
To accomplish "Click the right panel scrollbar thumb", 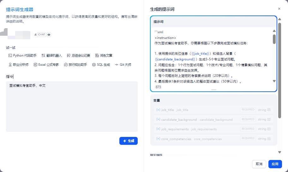I will pyautogui.click(x=279, y=70).
